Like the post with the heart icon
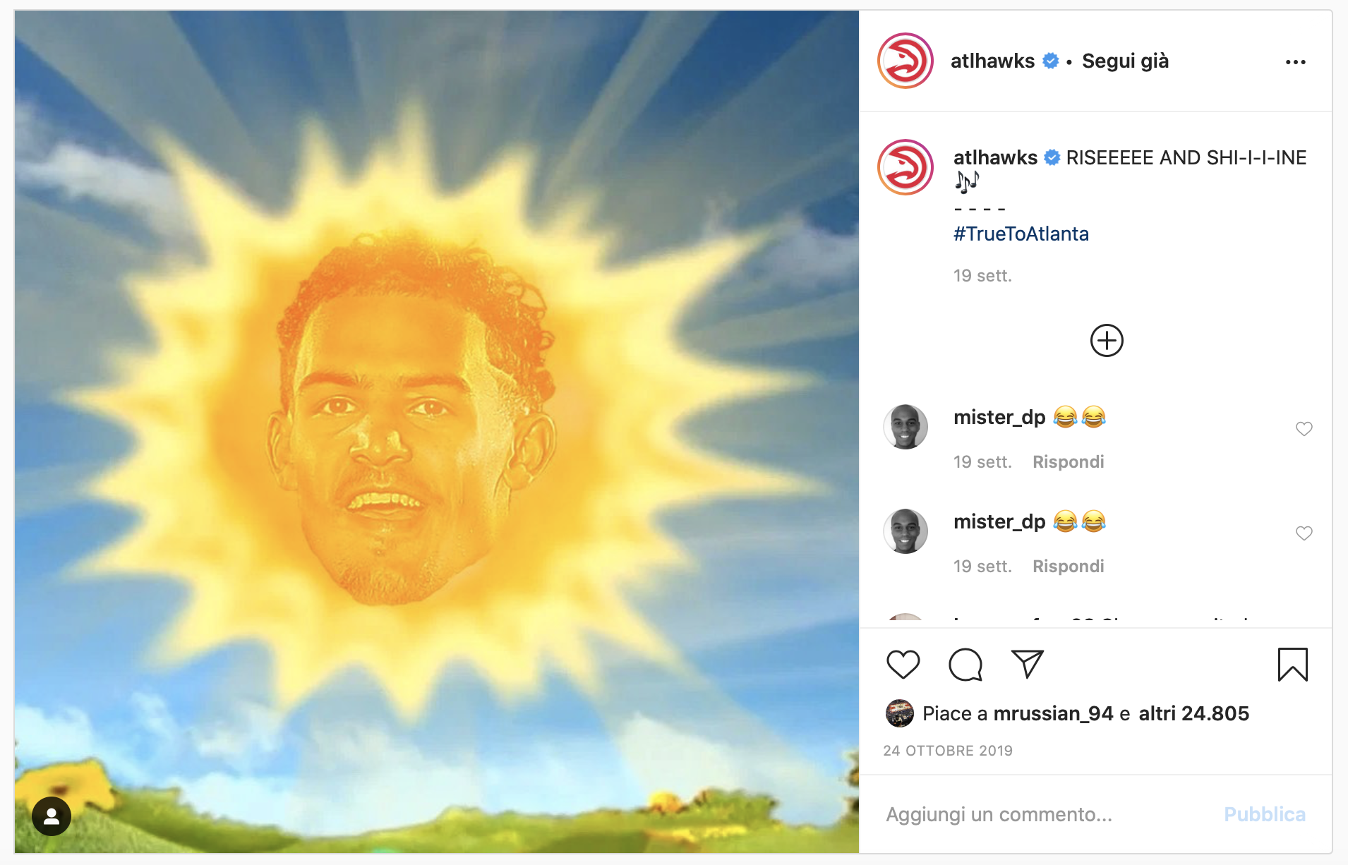1348x865 pixels. tap(903, 665)
